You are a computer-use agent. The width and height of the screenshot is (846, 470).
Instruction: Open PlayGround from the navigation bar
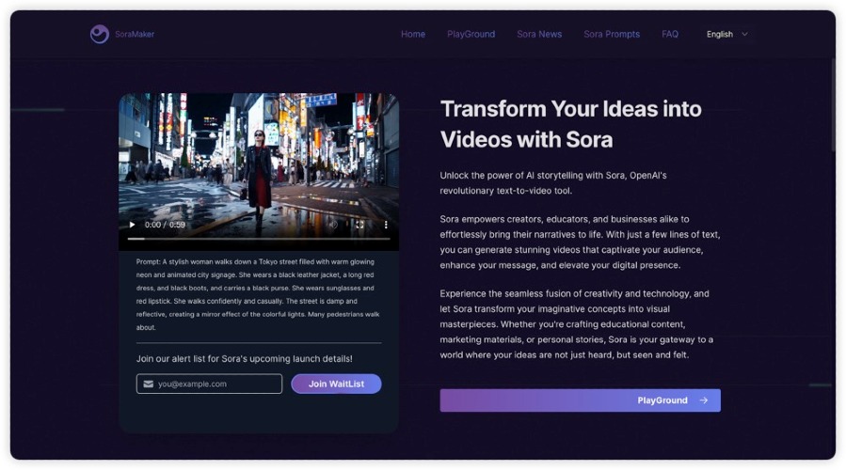pos(471,34)
